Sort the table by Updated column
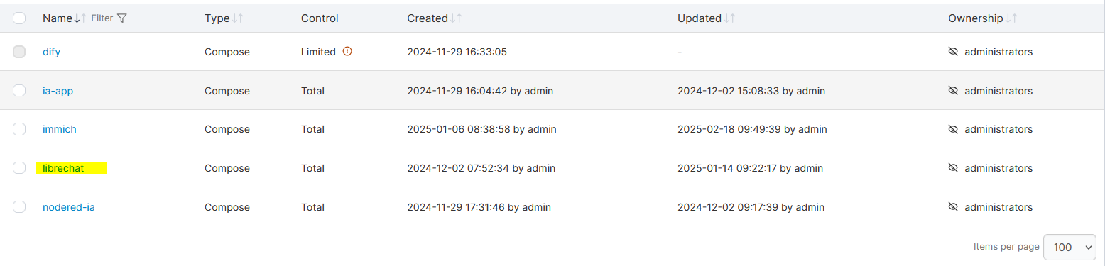 coord(706,18)
